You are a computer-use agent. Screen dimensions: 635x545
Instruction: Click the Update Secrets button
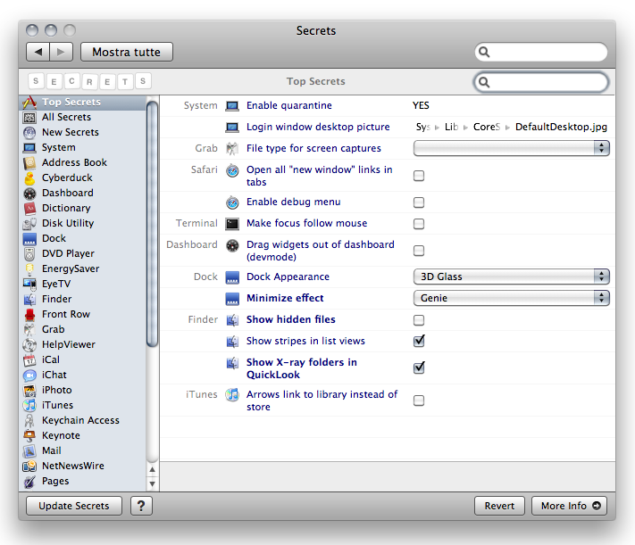(x=74, y=506)
